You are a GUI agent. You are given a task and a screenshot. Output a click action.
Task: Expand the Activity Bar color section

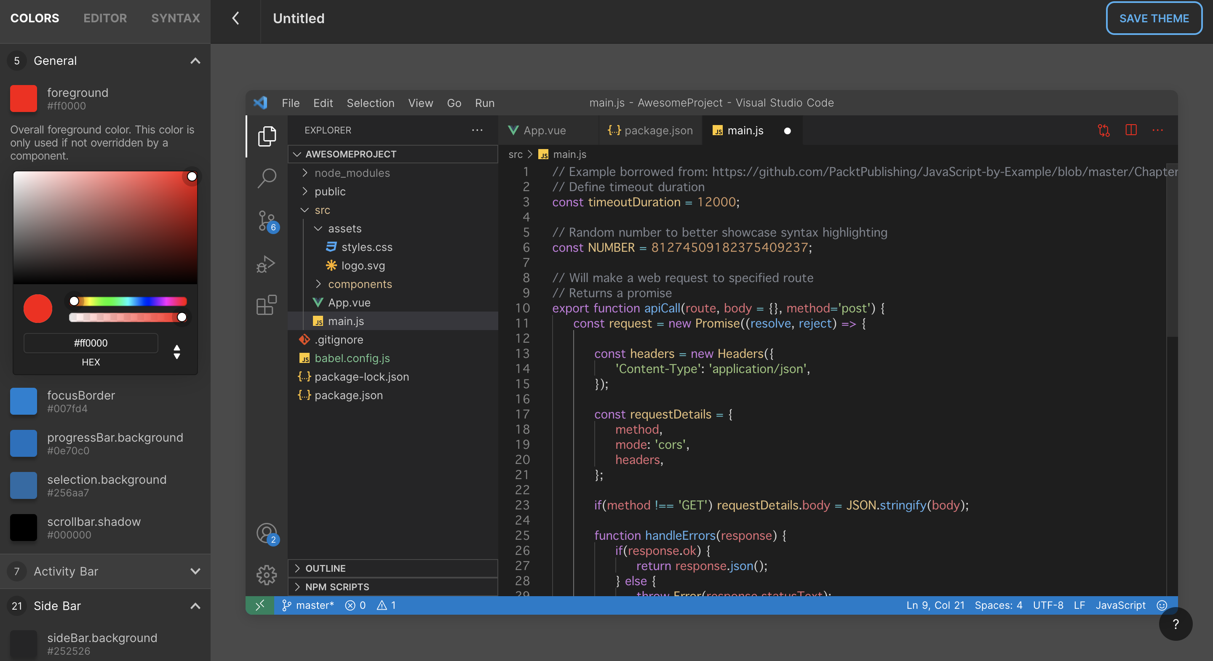[195, 571]
